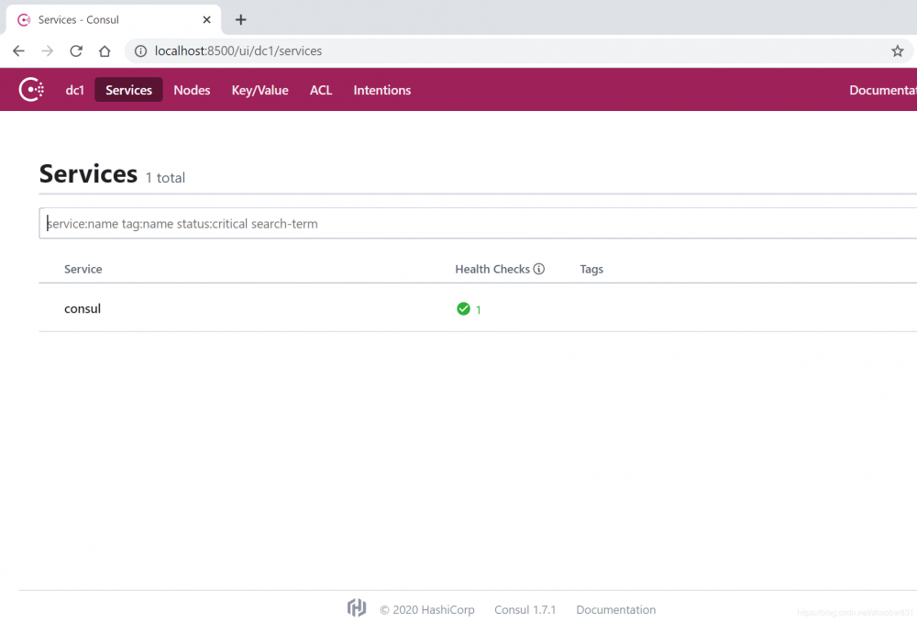
Task: Click the Health Checks info icon
Action: (538, 269)
